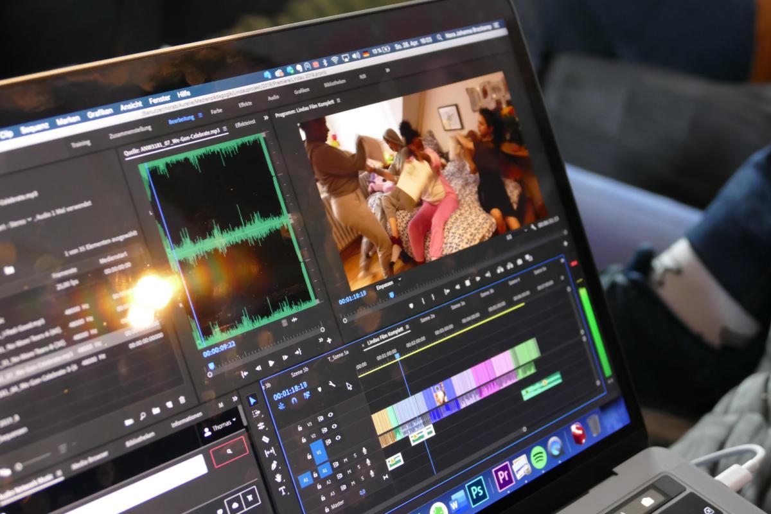The height and width of the screenshot is (514, 771).
Task: Enable voice-over record microphone on track A1
Action: click(364, 450)
